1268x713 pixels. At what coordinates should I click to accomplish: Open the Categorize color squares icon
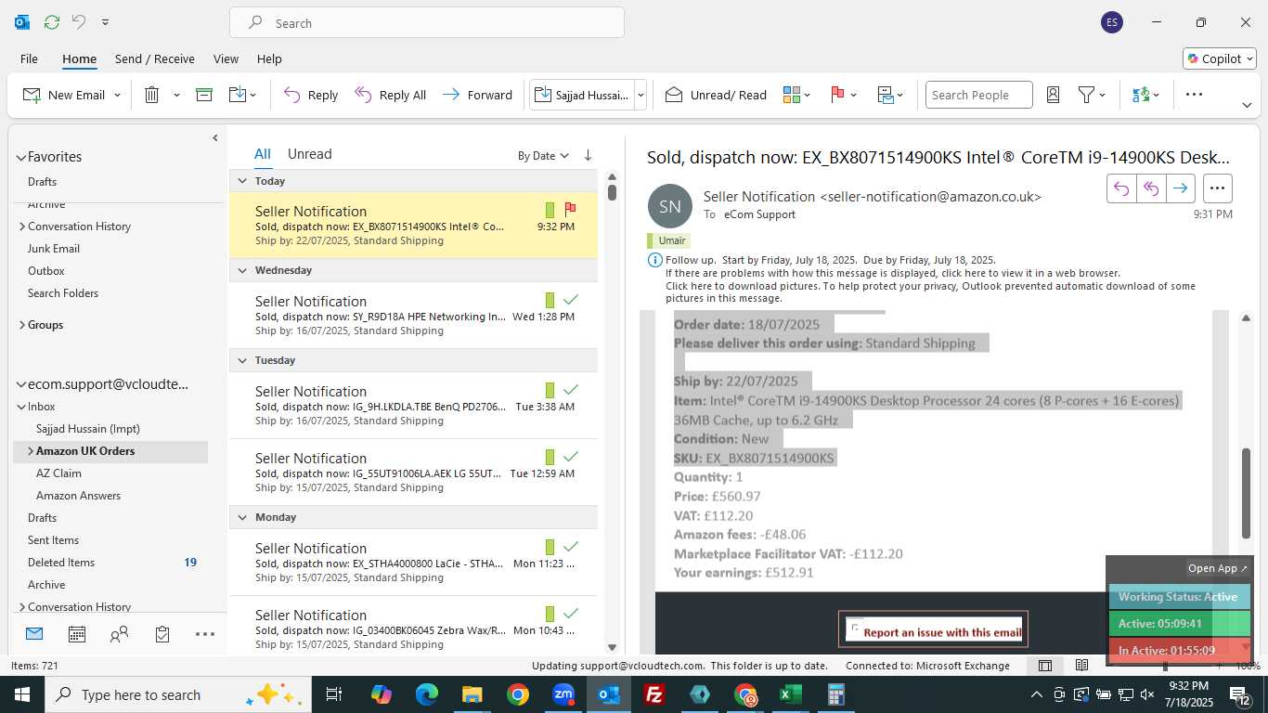[x=792, y=95]
